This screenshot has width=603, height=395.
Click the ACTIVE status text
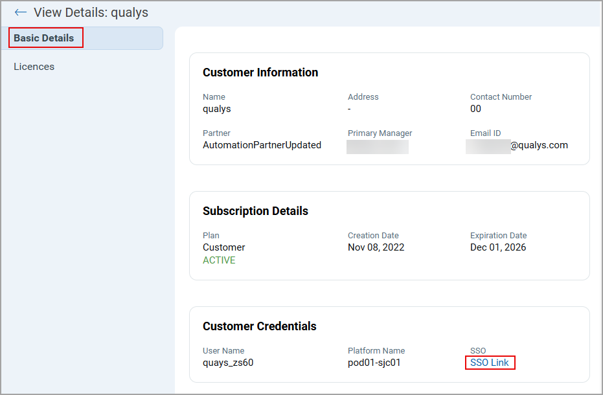219,260
